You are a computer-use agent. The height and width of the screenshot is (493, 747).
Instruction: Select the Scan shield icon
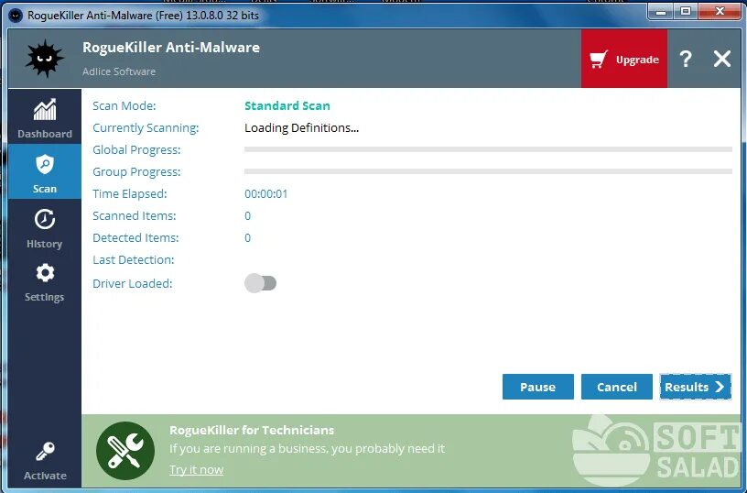(45, 165)
